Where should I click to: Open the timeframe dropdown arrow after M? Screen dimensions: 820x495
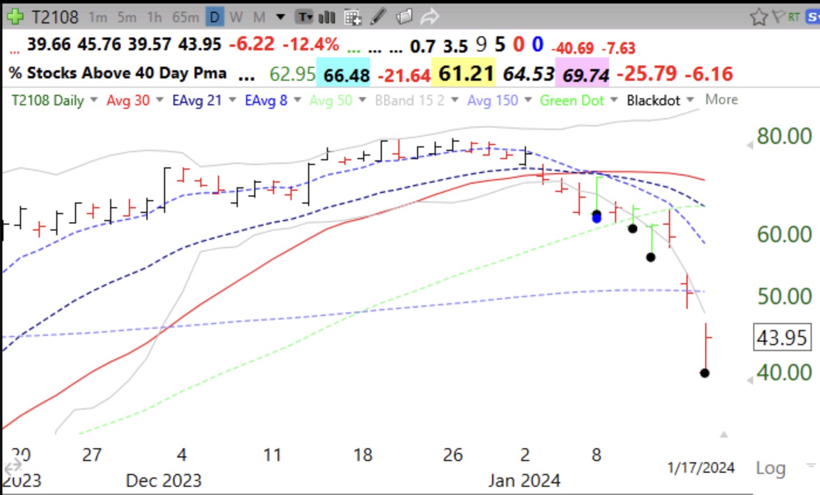(281, 17)
